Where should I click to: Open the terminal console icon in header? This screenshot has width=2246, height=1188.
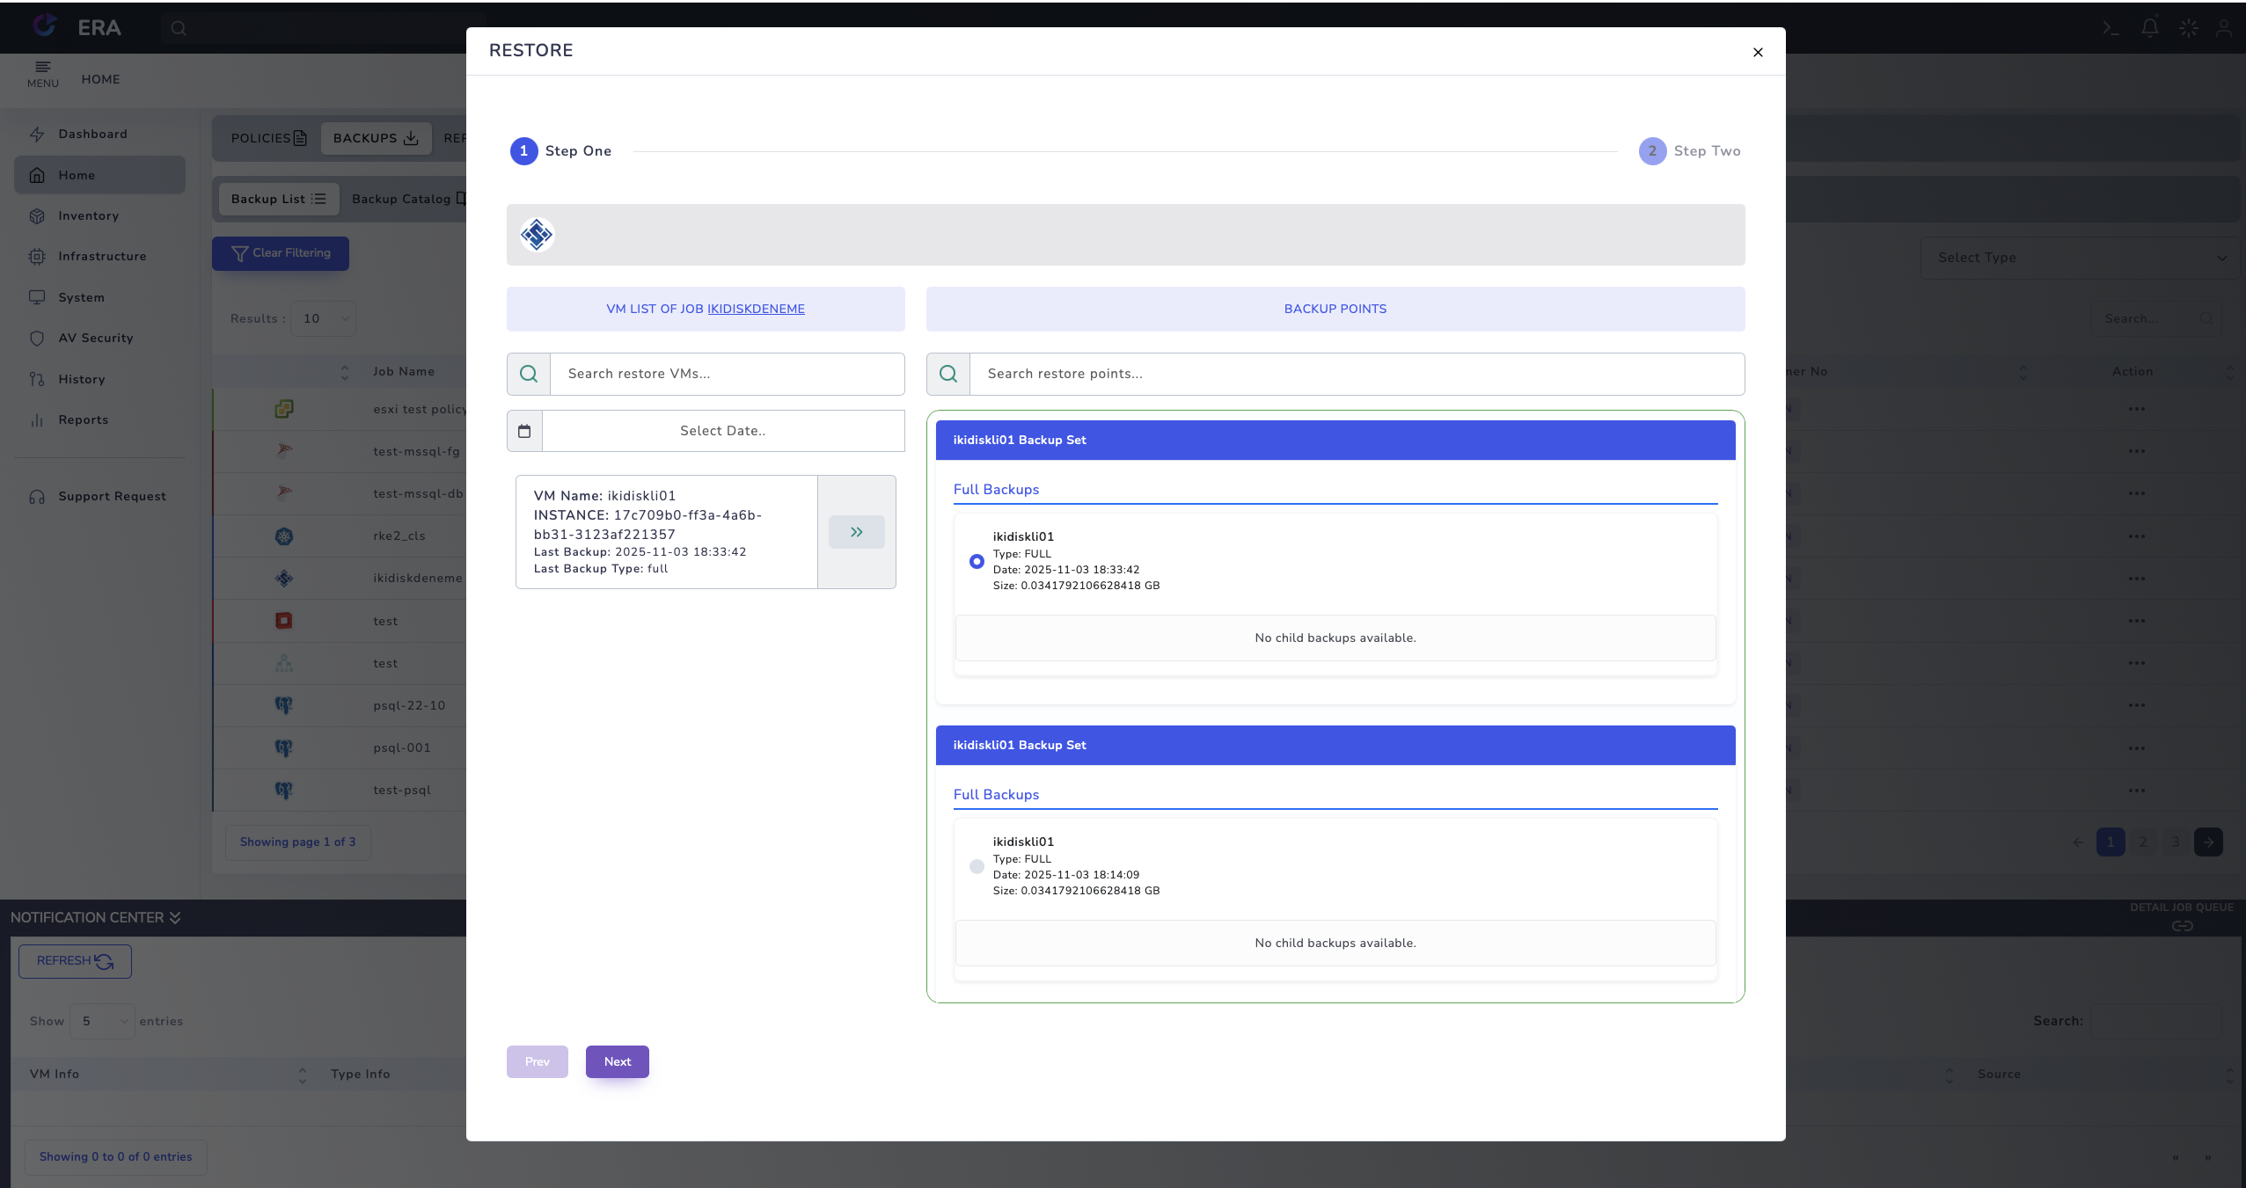tap(2110, 27)
